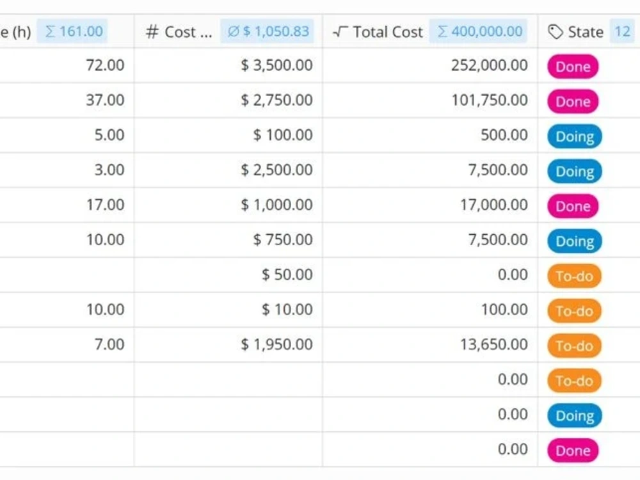Image resolution: width=640 pixels, height=480 pixels.
Task: Select the $ 2,750.00 cost cell
Action: (228, 100)
